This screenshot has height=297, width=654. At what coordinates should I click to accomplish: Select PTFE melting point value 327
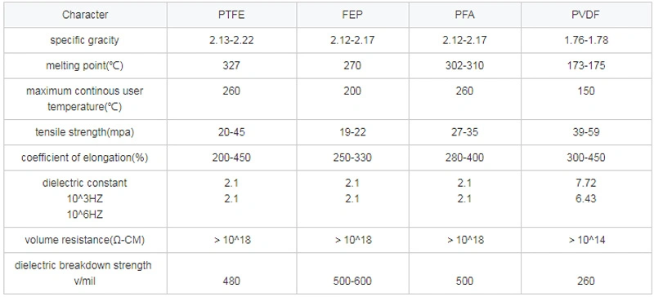pos(231,66)
